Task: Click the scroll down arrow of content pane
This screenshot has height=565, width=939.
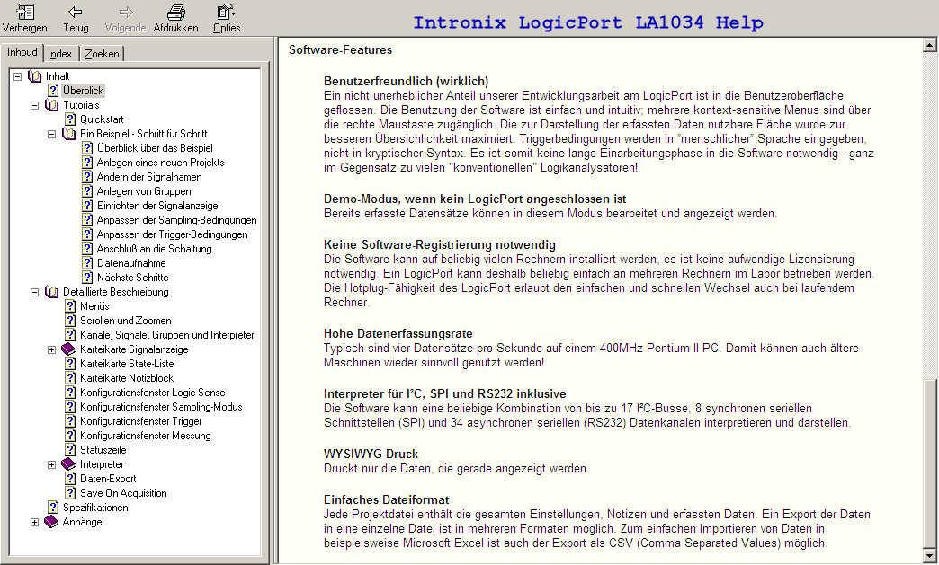Action: [930, 555]
